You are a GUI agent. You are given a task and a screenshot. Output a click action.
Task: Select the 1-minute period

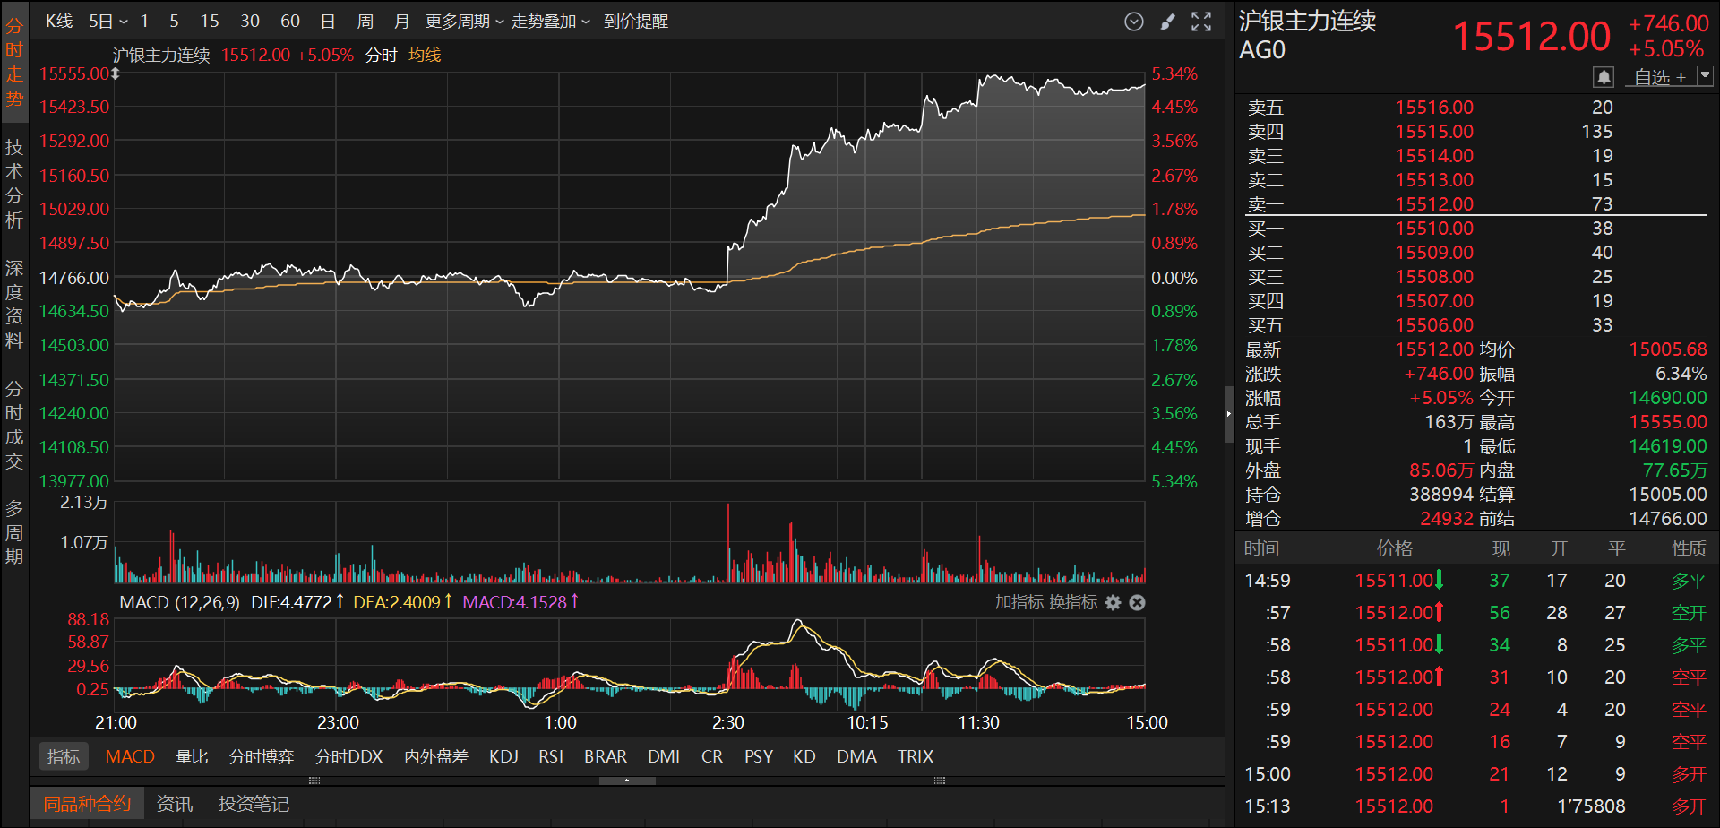tap(144, 22)
